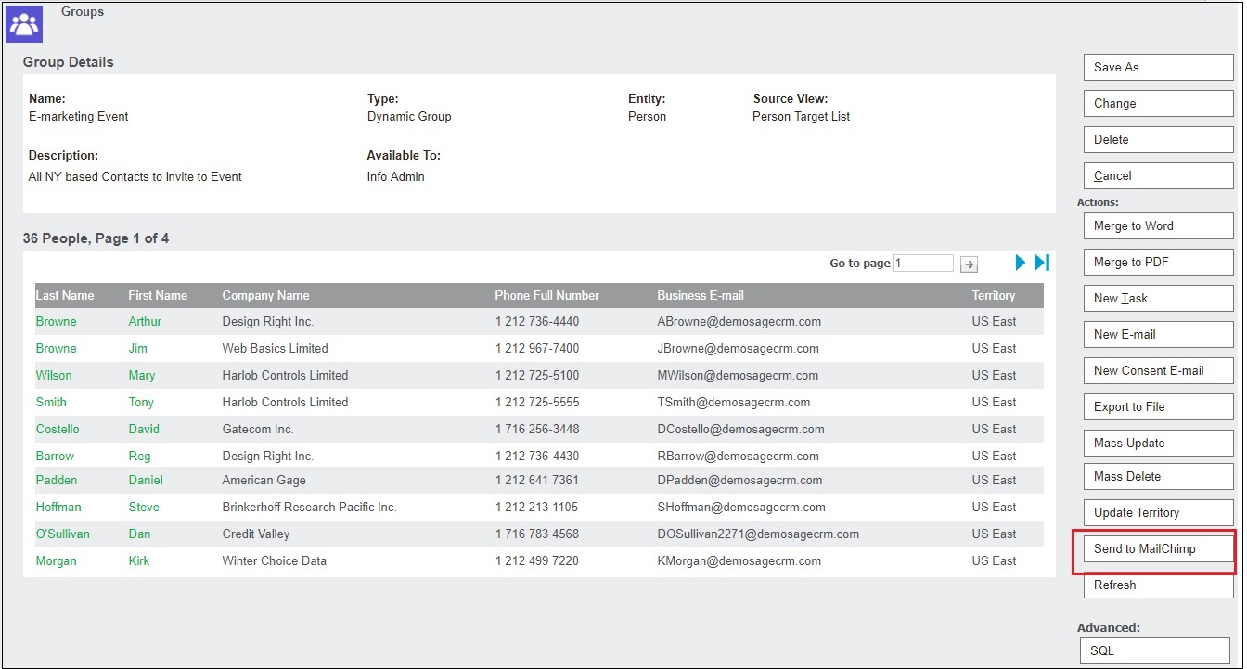This screenshot has width=1247, height=669.
Task: Create a New Task
Action: (x=1158, y=298)
